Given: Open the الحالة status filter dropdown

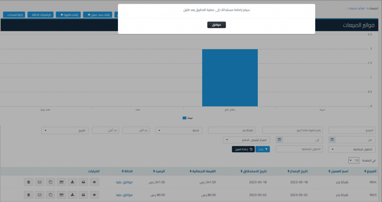Looking at the screenshot, I should point(179,131).
